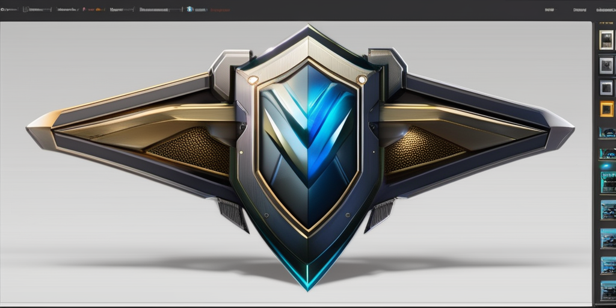
Task: Select the dark gray third icon in right panel
Action: click(606, 87)
